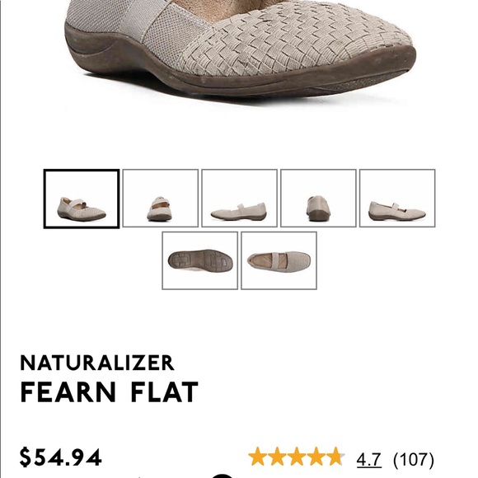Viewport: 478px width, 478px height.
Task: Click the large main shoe product image
Action: tap(239, 49)
